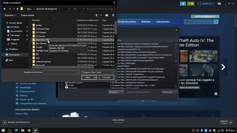The width and height of the screenshot is (237, 133).
Task: Expand the Organizar menu
Action: [10, 15]
